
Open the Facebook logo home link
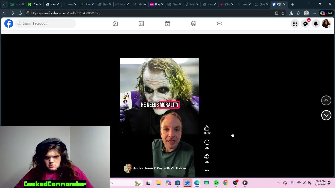(9, 23)
